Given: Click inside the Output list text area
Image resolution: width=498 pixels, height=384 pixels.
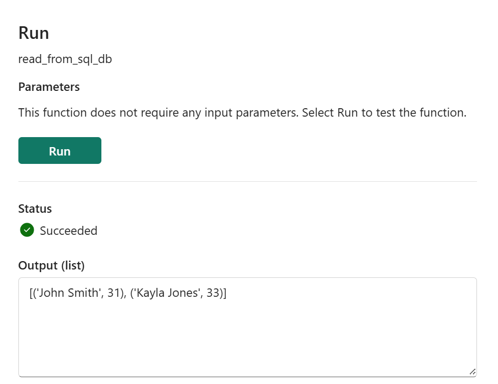Looking at the screenshot, I should point(247,327).
